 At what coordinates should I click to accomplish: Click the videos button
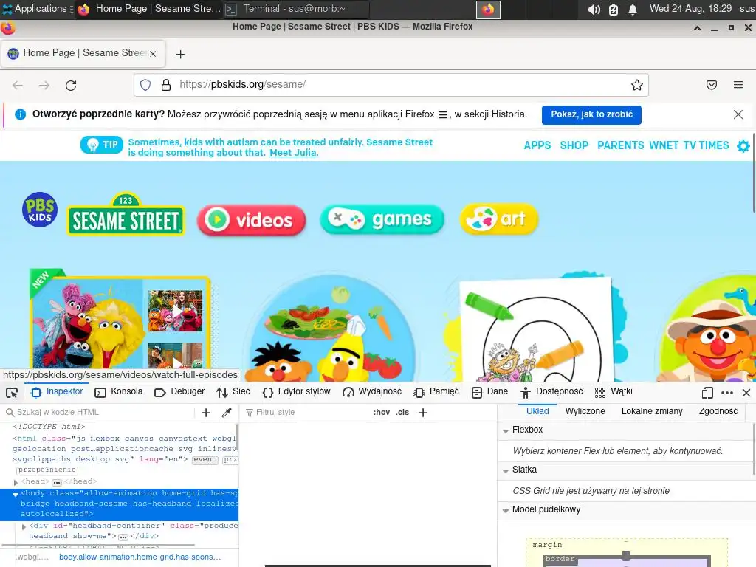[251, 220]
